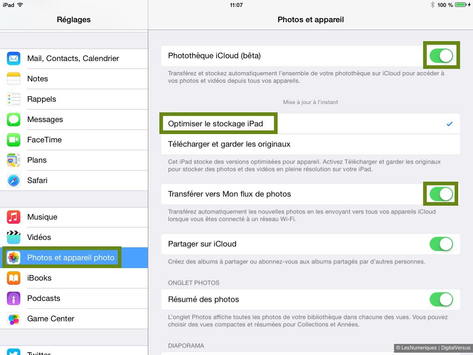This screenshot has height=355, width=473.
Task: Tap the purple Podcasts icon
Action: pyautogui.click(x=13, y=298)
